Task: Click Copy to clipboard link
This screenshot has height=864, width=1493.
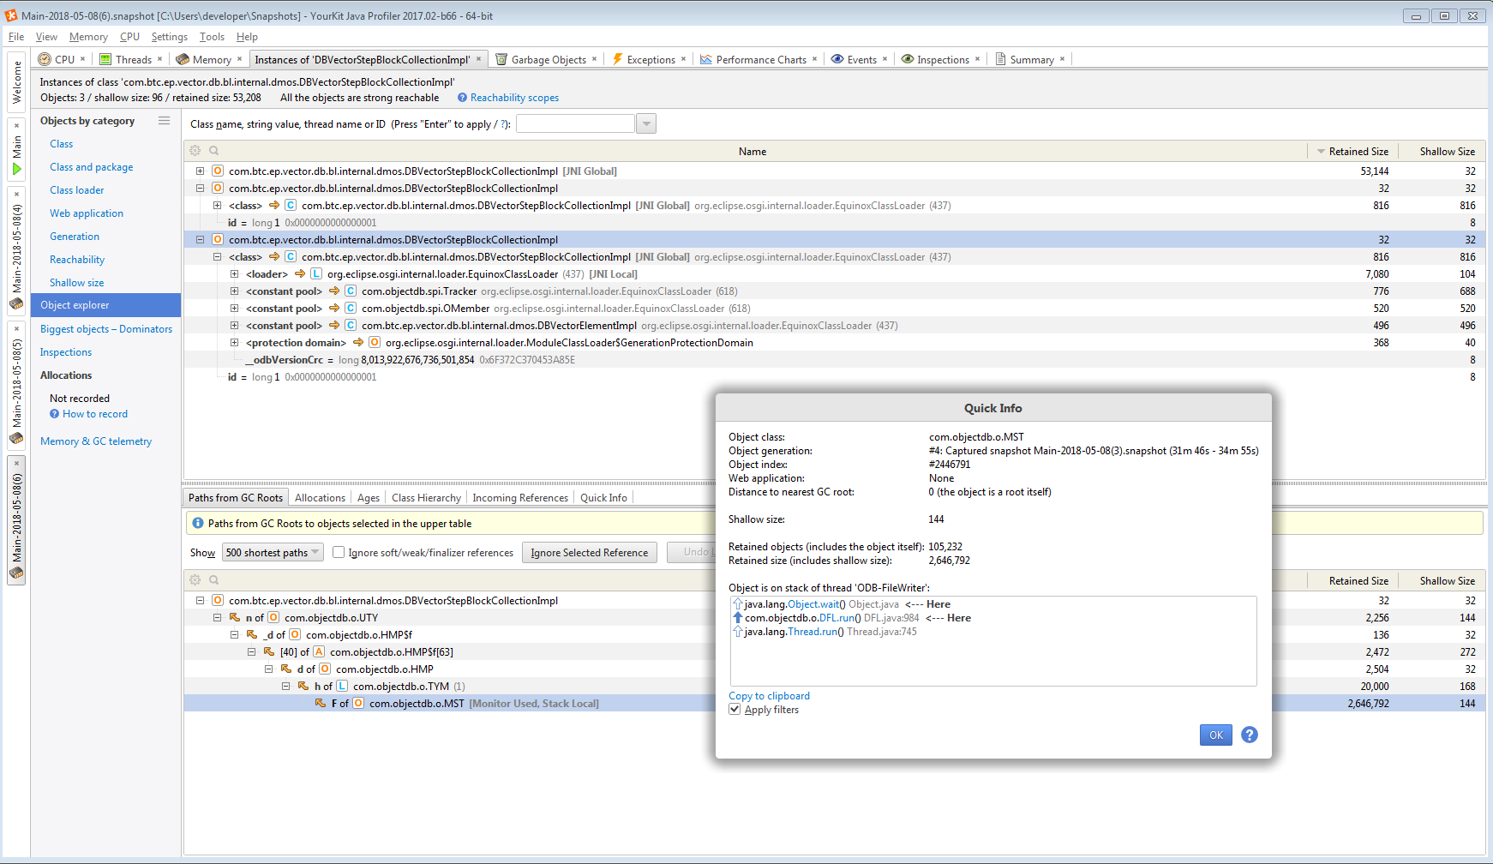Action: click(x=769, y=696)
